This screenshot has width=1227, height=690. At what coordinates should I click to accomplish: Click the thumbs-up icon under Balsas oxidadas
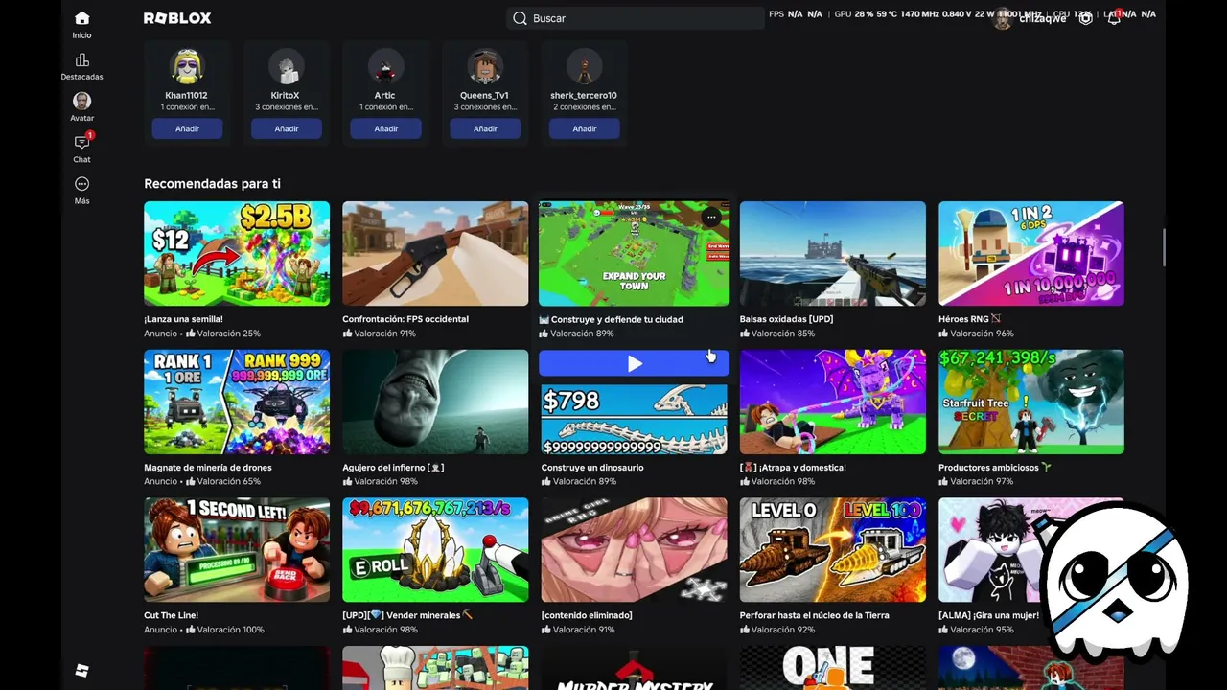[745, 333]
